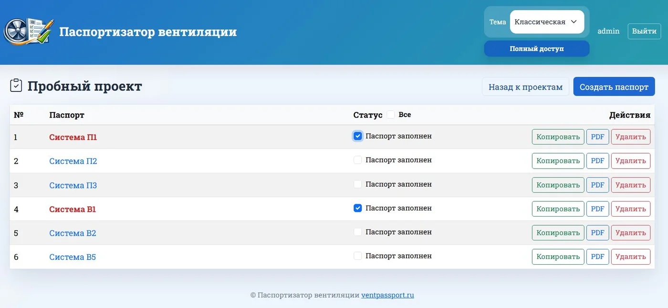The width and height of the screenshot is (668, 308).
Task: Open the Система П2 passport link
Action: point(73,161)
